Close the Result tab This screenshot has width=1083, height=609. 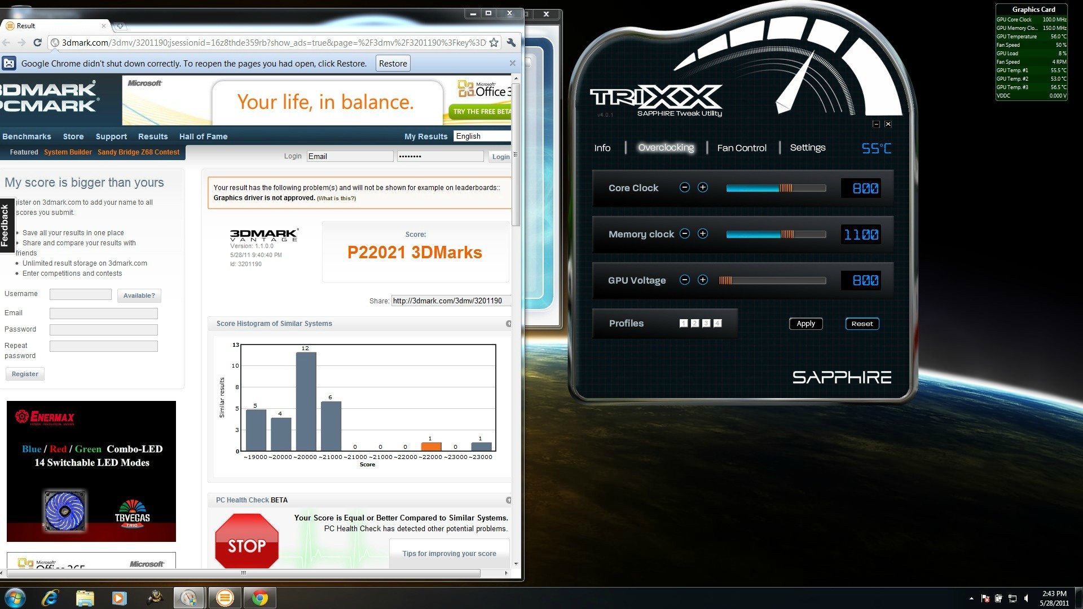pos(104,26)
